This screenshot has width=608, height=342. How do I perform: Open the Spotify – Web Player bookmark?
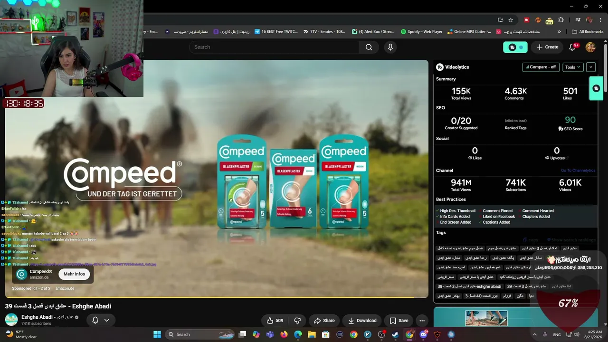(422, 32)
